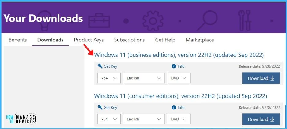287x129 pixels.
Task: Click the info icon for business editions
Action: tap(174, 66)
